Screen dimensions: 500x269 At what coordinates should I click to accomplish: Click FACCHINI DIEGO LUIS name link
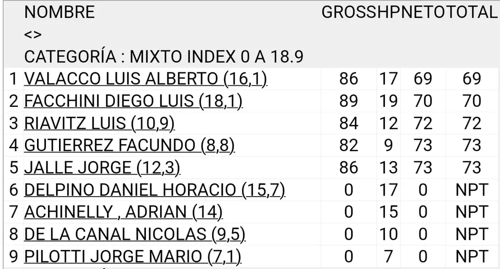(133, 101)
